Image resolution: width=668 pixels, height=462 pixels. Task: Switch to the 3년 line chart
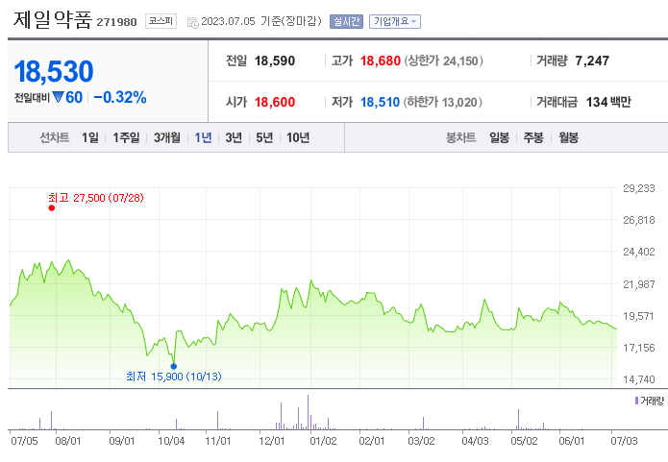(x=234, y=137)
